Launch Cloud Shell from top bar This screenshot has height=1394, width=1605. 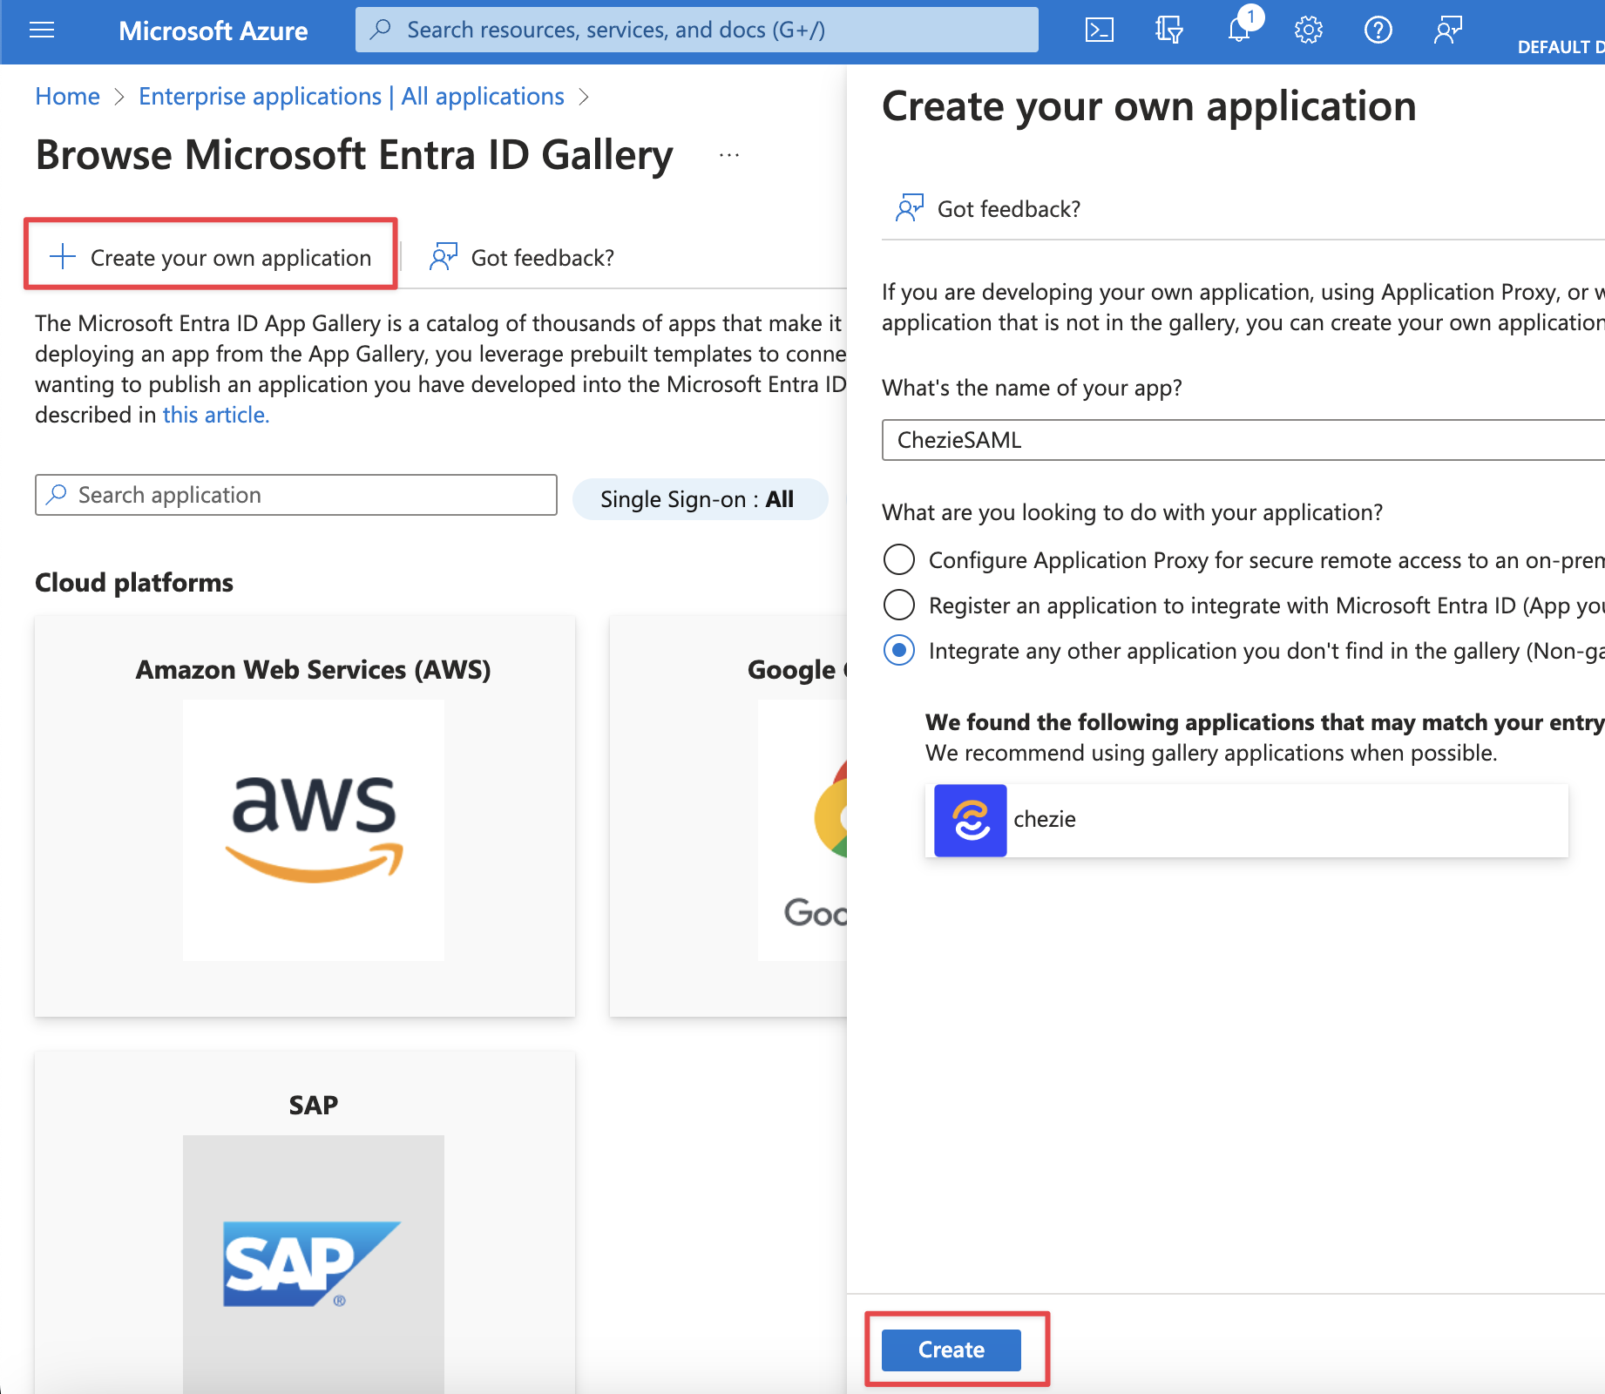click(1099, 30)
